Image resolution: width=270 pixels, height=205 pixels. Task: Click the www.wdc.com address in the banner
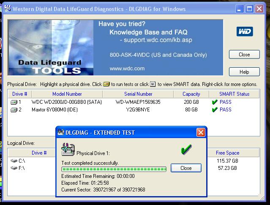127,69
